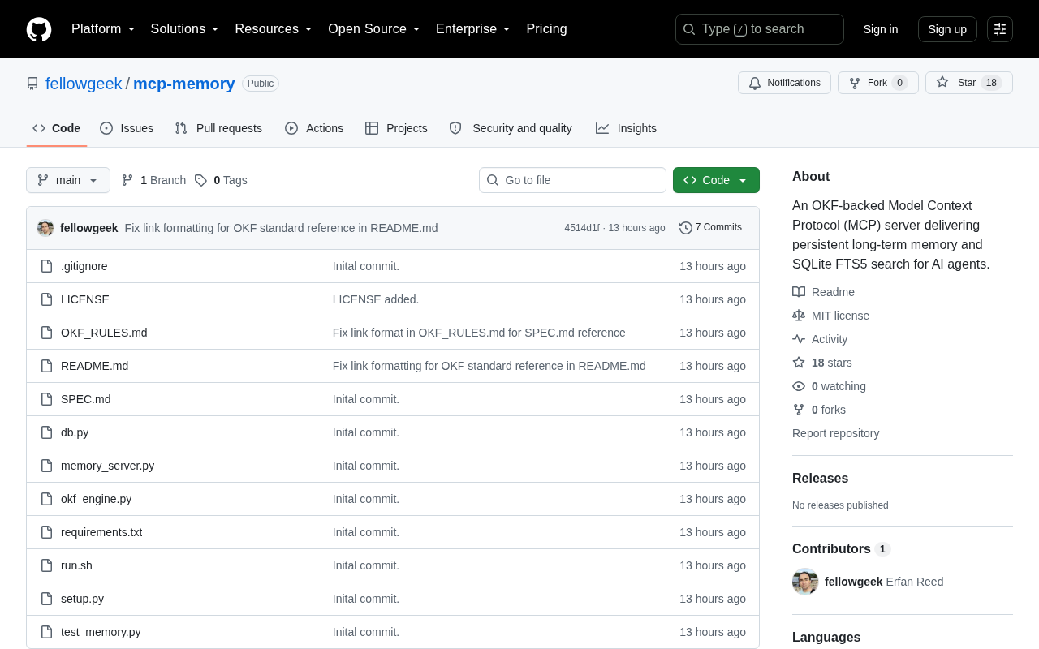Click the star icon beside 18 stars
This screenshot has width=1039, height=649.
coord(799,363)
